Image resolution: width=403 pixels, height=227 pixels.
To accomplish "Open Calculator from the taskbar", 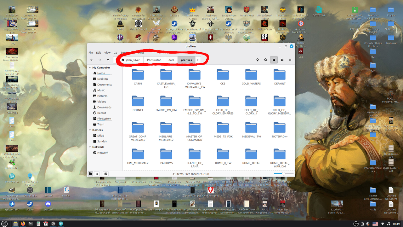I will point(38,224).
